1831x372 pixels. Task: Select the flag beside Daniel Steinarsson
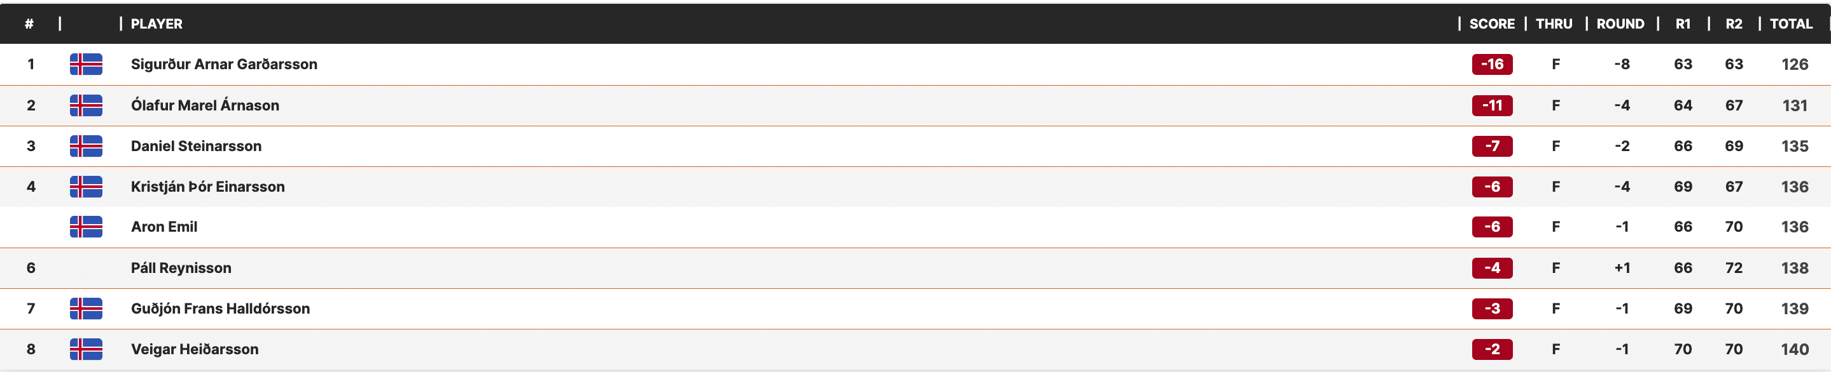pos(86,146)
